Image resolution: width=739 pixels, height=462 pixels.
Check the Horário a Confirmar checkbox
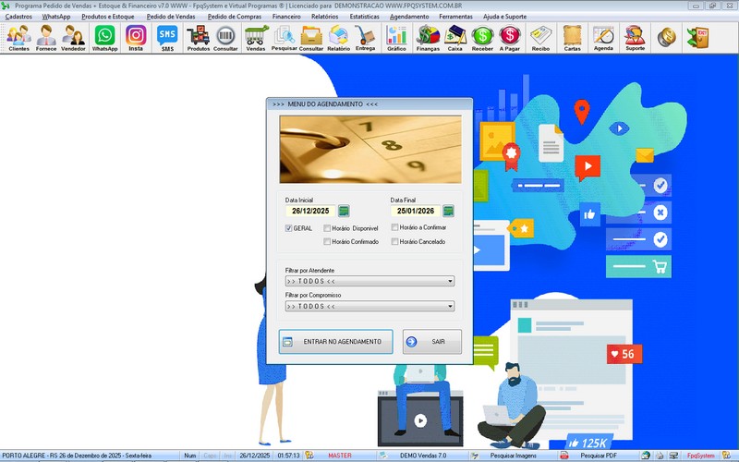[395, 227]
